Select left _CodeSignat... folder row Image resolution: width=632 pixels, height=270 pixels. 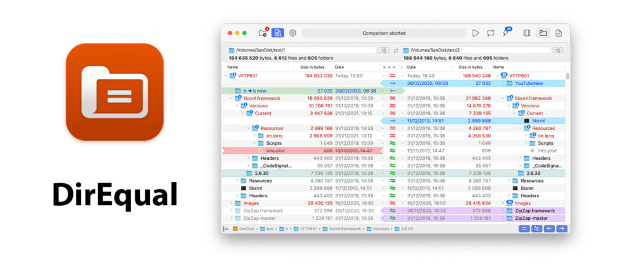click(x=302, y=166)
